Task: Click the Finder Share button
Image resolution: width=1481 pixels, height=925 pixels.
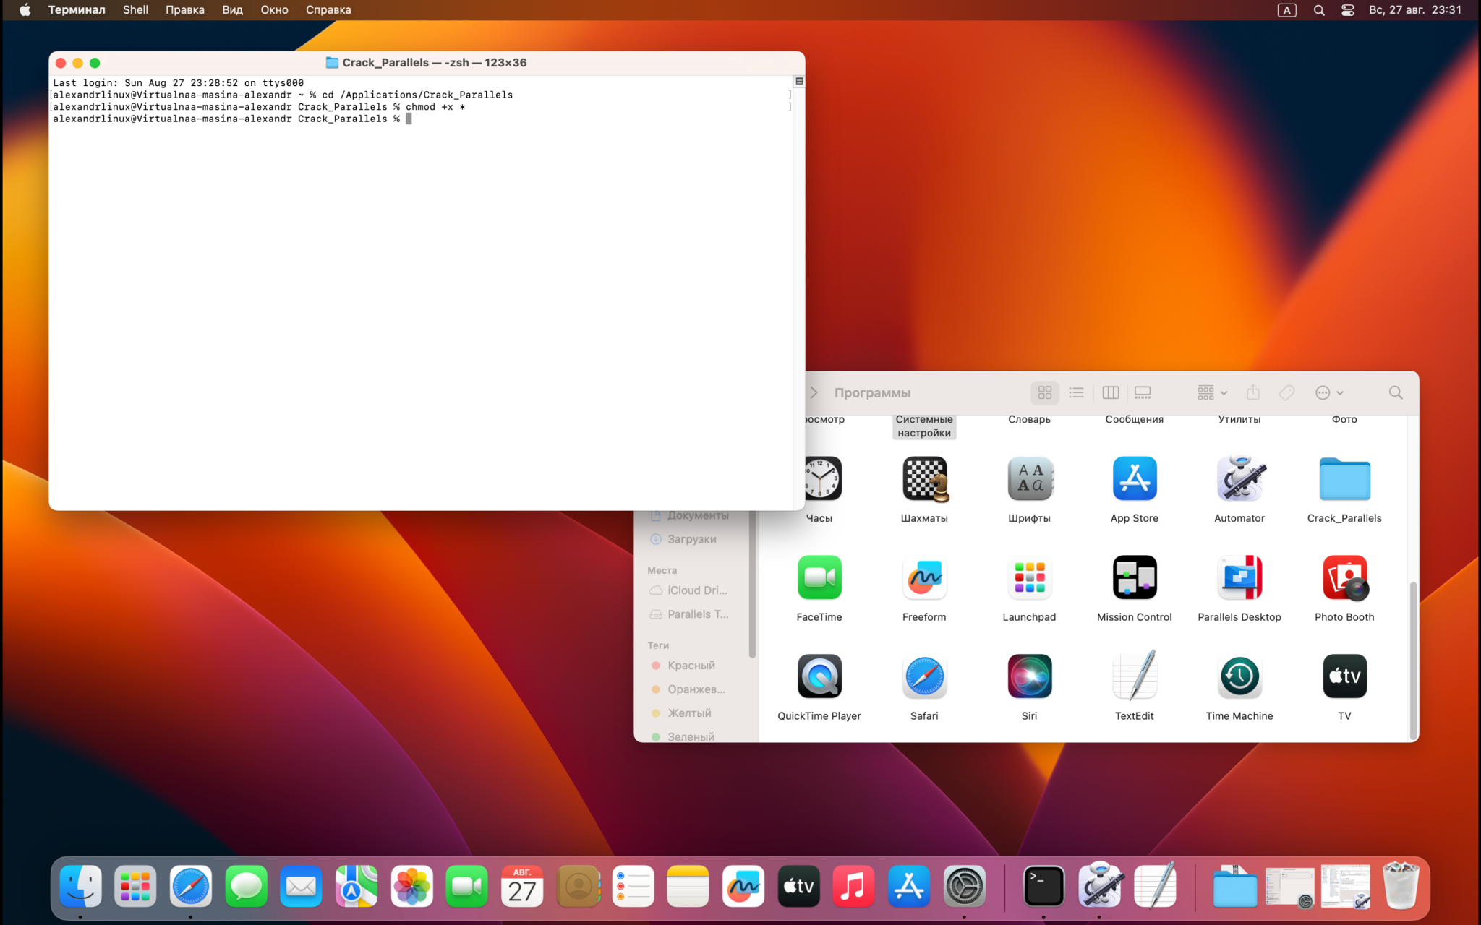Action: coord(1253,392)
